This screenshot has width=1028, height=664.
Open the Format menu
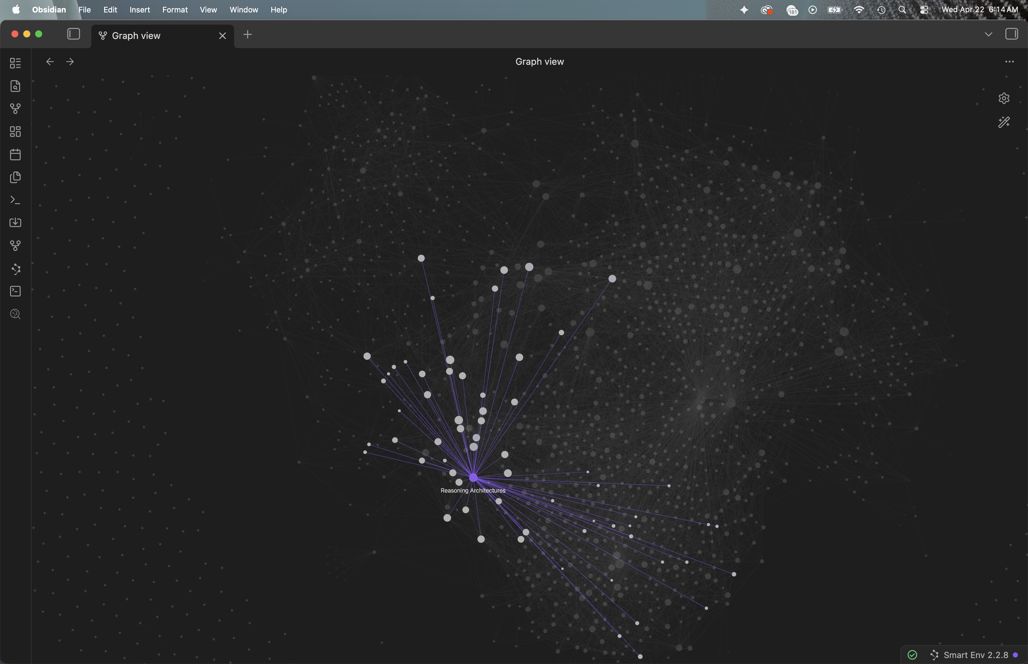click(175, 10)
